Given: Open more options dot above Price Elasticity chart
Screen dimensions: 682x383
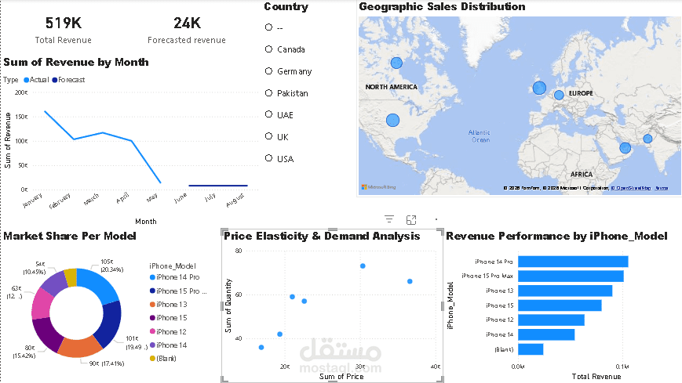Looking at the screenshot, I should coord(436,220).
